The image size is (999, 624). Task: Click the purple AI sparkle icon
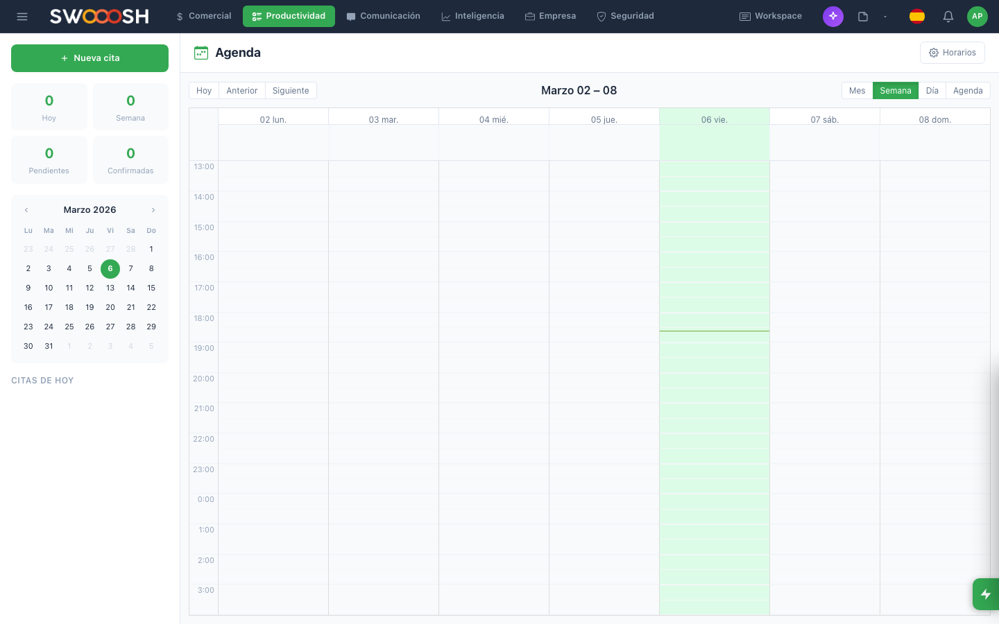coord(832,16)
